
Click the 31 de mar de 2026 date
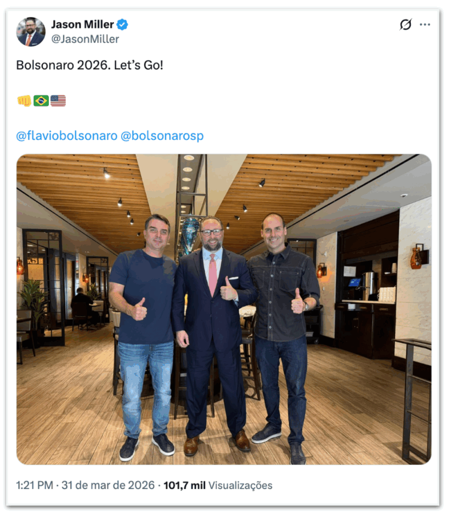[108, 485]
